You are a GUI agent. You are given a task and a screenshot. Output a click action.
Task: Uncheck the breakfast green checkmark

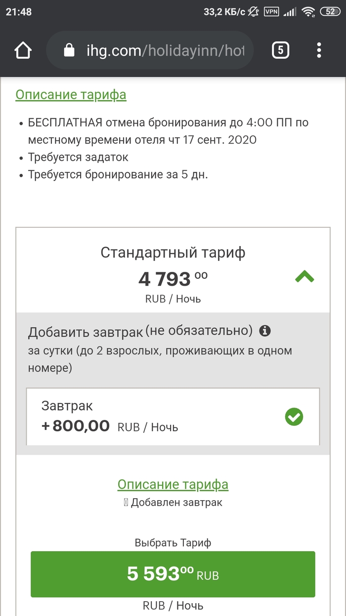294,417
